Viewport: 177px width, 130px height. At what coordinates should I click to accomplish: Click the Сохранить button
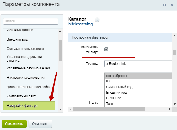[14, 124]
